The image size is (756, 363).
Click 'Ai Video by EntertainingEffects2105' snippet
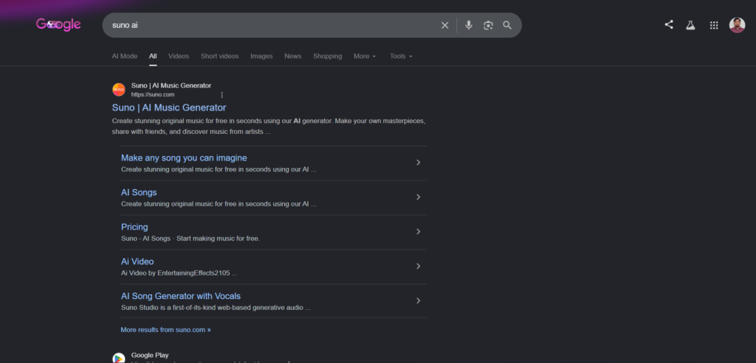click(179, 273)
